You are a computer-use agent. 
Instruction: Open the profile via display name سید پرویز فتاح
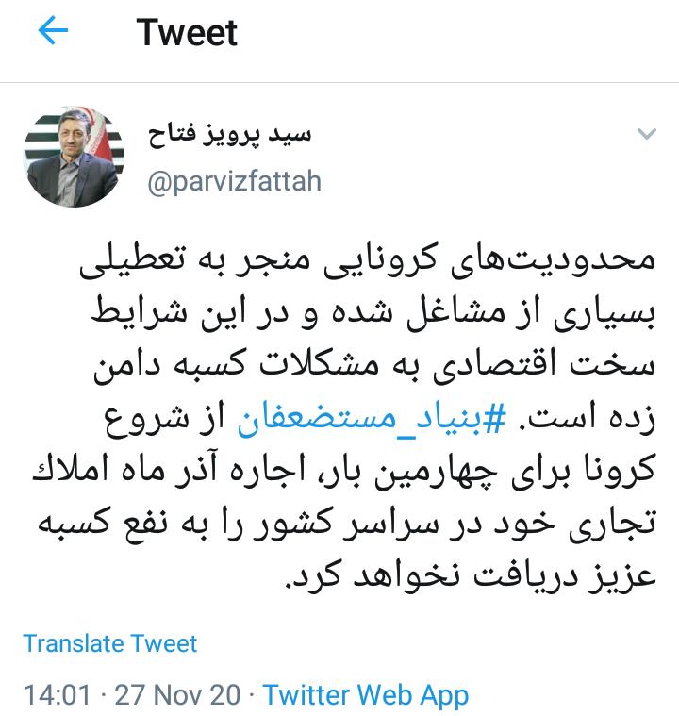coord(229,134)
